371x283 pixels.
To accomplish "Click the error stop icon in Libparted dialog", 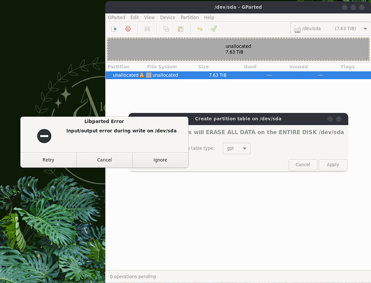I will (44, 136).
